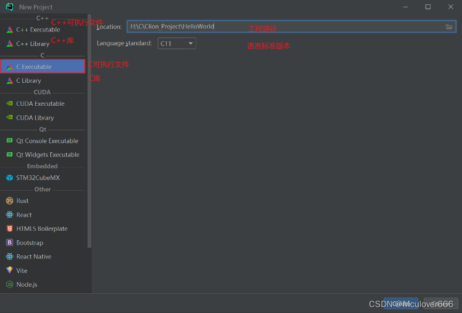This screenshot has height=313, width=462.
Task: Click the Qt Console Executable icon
Action: pos(10,140)
